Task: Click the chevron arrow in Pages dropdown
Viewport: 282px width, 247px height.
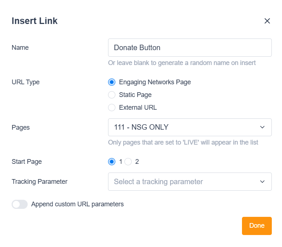Action: pyautogui.click(x=262, y=127)
